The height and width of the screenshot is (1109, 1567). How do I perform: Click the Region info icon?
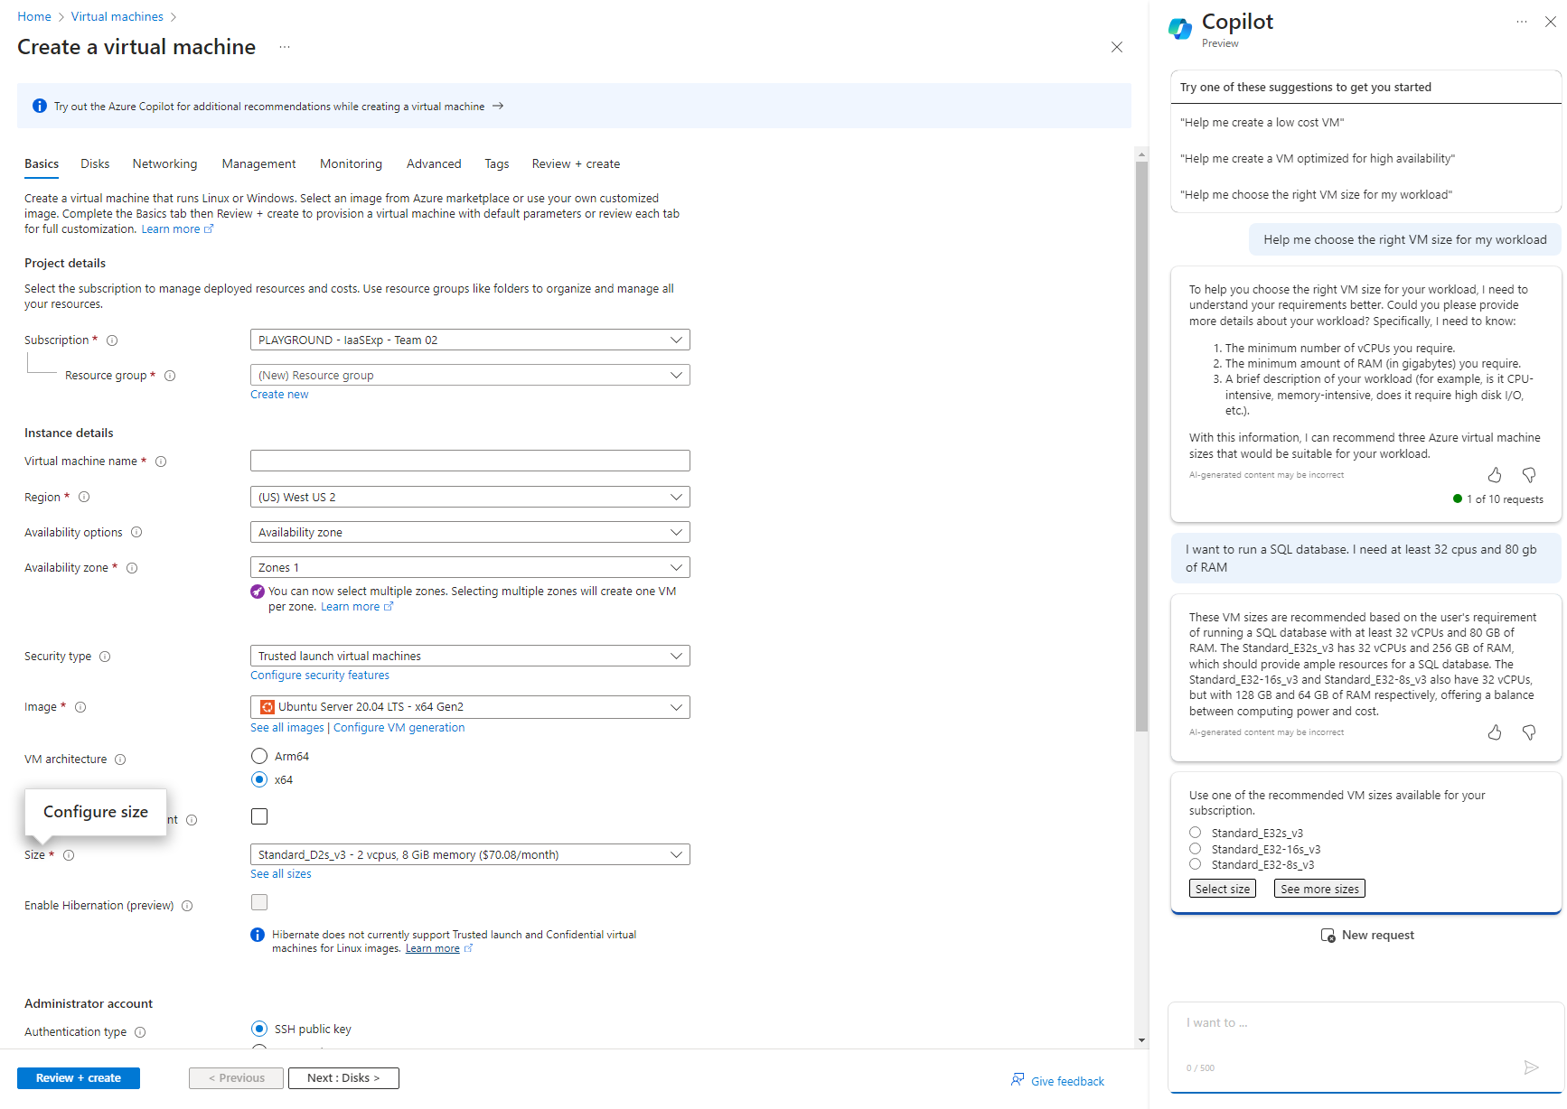pos(84,497)
